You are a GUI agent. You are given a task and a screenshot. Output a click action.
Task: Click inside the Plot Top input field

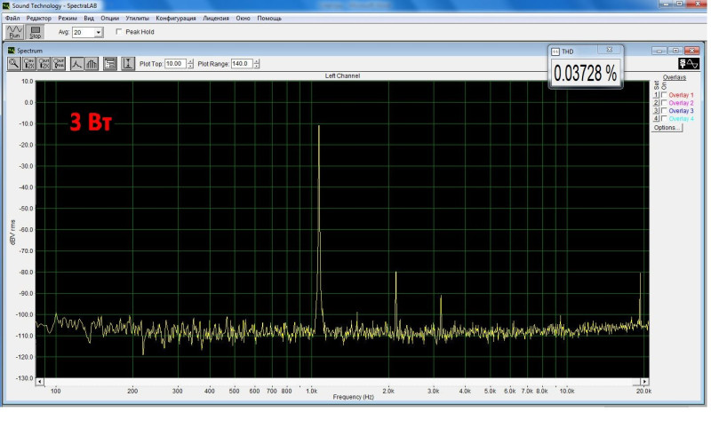175,64
